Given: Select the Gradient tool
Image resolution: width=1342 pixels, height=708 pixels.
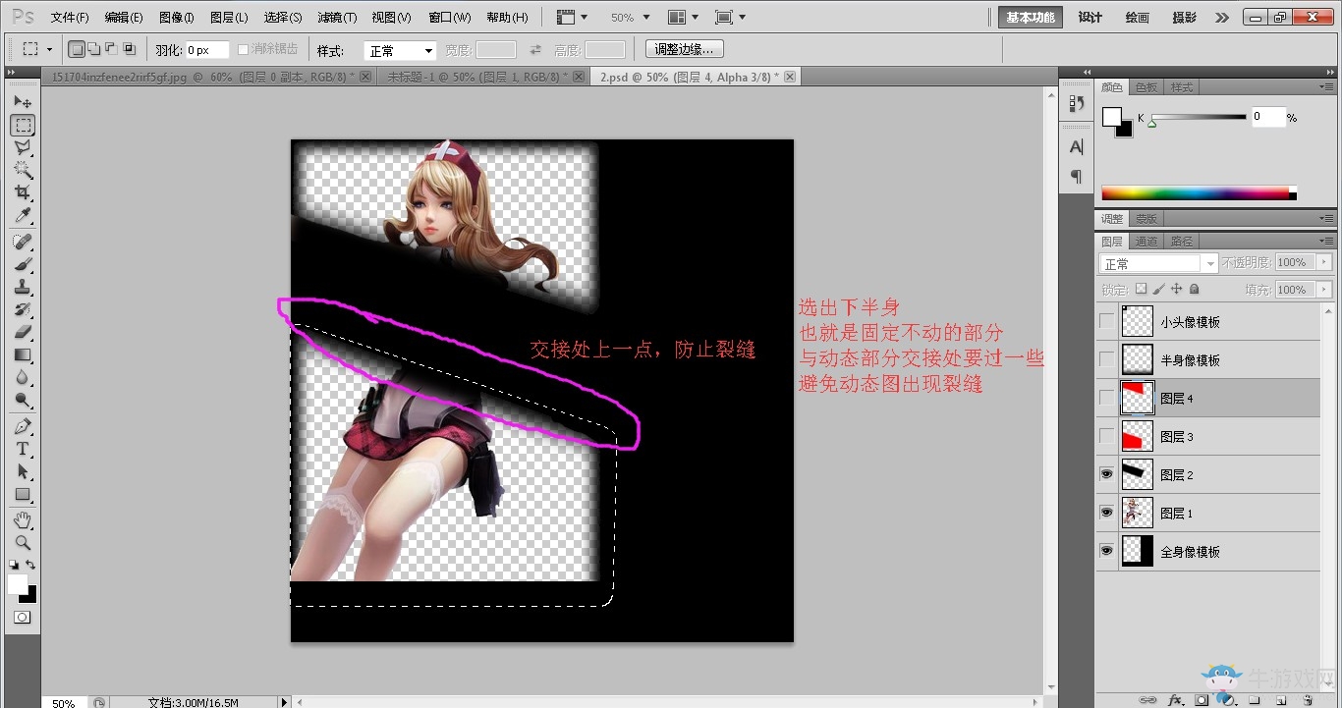Looking at the screenshot, I should [x=23, y=354].
